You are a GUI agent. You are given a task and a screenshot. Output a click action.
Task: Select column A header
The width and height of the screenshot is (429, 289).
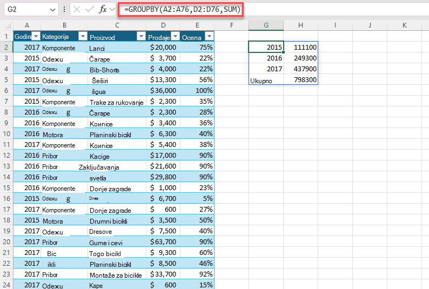27,25
